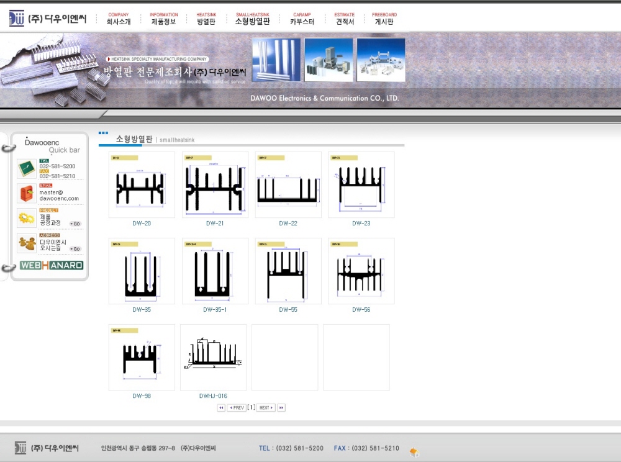The height and width of the screenshot is (462, 621).
Task: Click Go button next to 다우이엔시 오시는길
Action: [x=75, y=249]
